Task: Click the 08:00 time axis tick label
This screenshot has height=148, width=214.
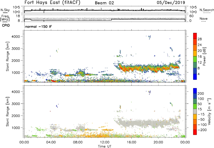Action: pos(78,142)
